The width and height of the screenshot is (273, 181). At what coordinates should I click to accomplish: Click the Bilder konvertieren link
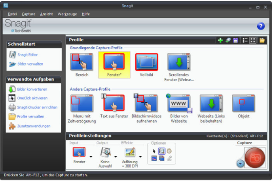[x=32, y=89]
